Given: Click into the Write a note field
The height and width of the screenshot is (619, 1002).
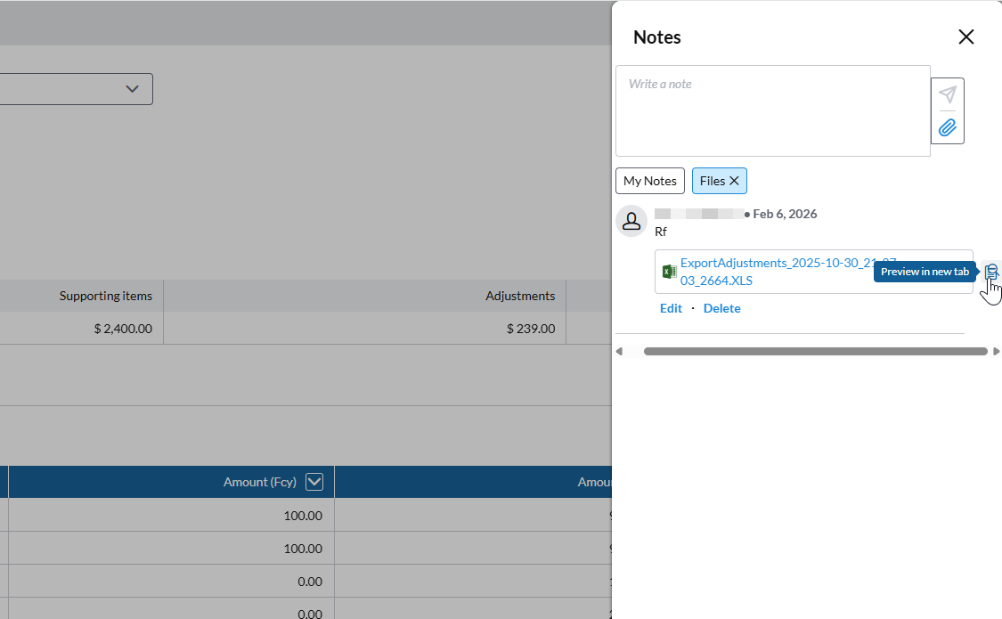Looking at the screenshot, I should pyautogui.click(x=772, y=111).
